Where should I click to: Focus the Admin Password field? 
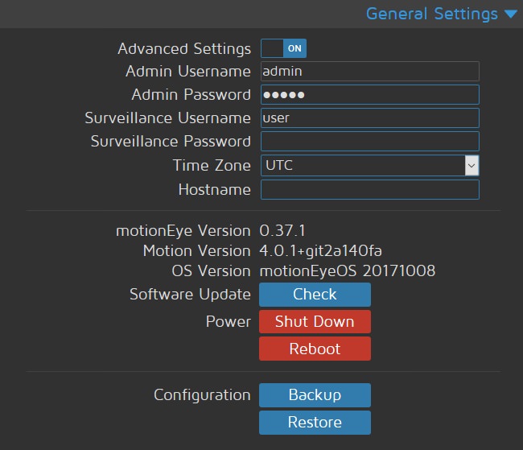coord(369,94)
